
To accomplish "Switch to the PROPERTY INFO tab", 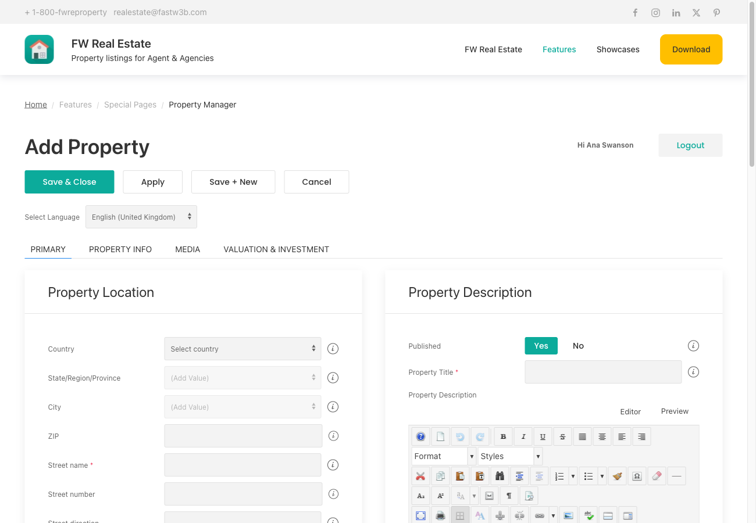I will tap(120, 249).
